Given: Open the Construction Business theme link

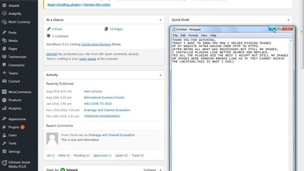Looking at the screenshot, I should pyautogui.click(x=96, y=44).
